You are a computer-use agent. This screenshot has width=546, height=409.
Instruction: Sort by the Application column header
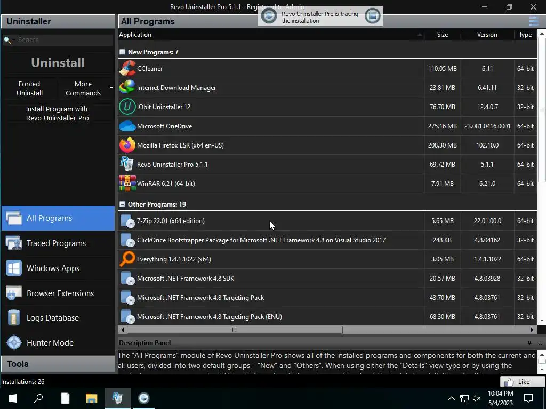click(271, 35)
